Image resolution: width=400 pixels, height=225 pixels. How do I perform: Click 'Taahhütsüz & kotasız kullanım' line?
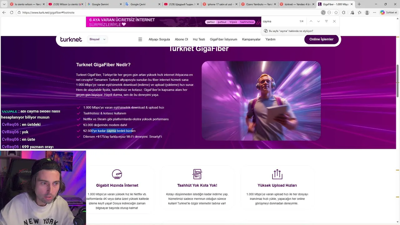pos(105,113)
